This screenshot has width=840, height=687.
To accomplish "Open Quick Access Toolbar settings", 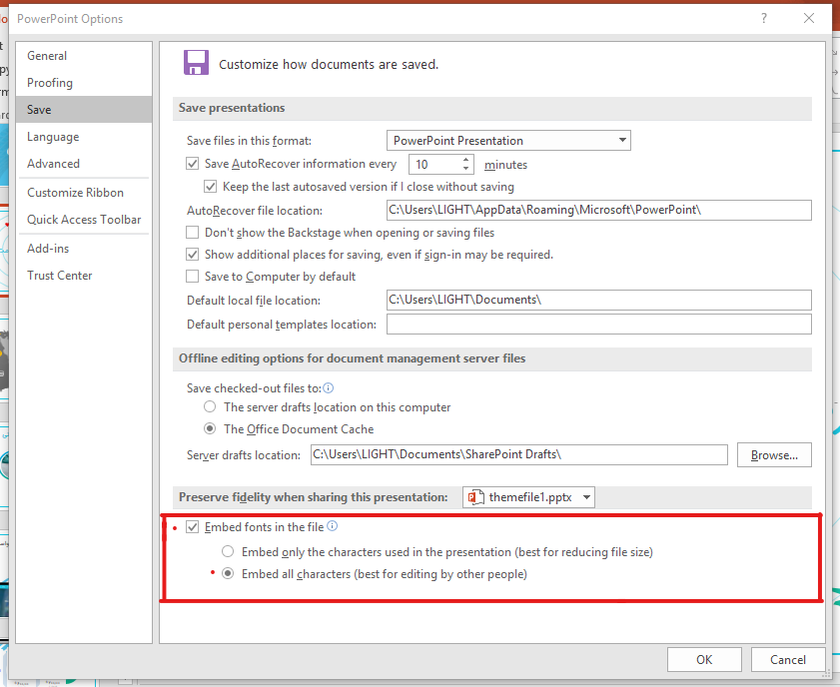I will click(x=84, y=220).
